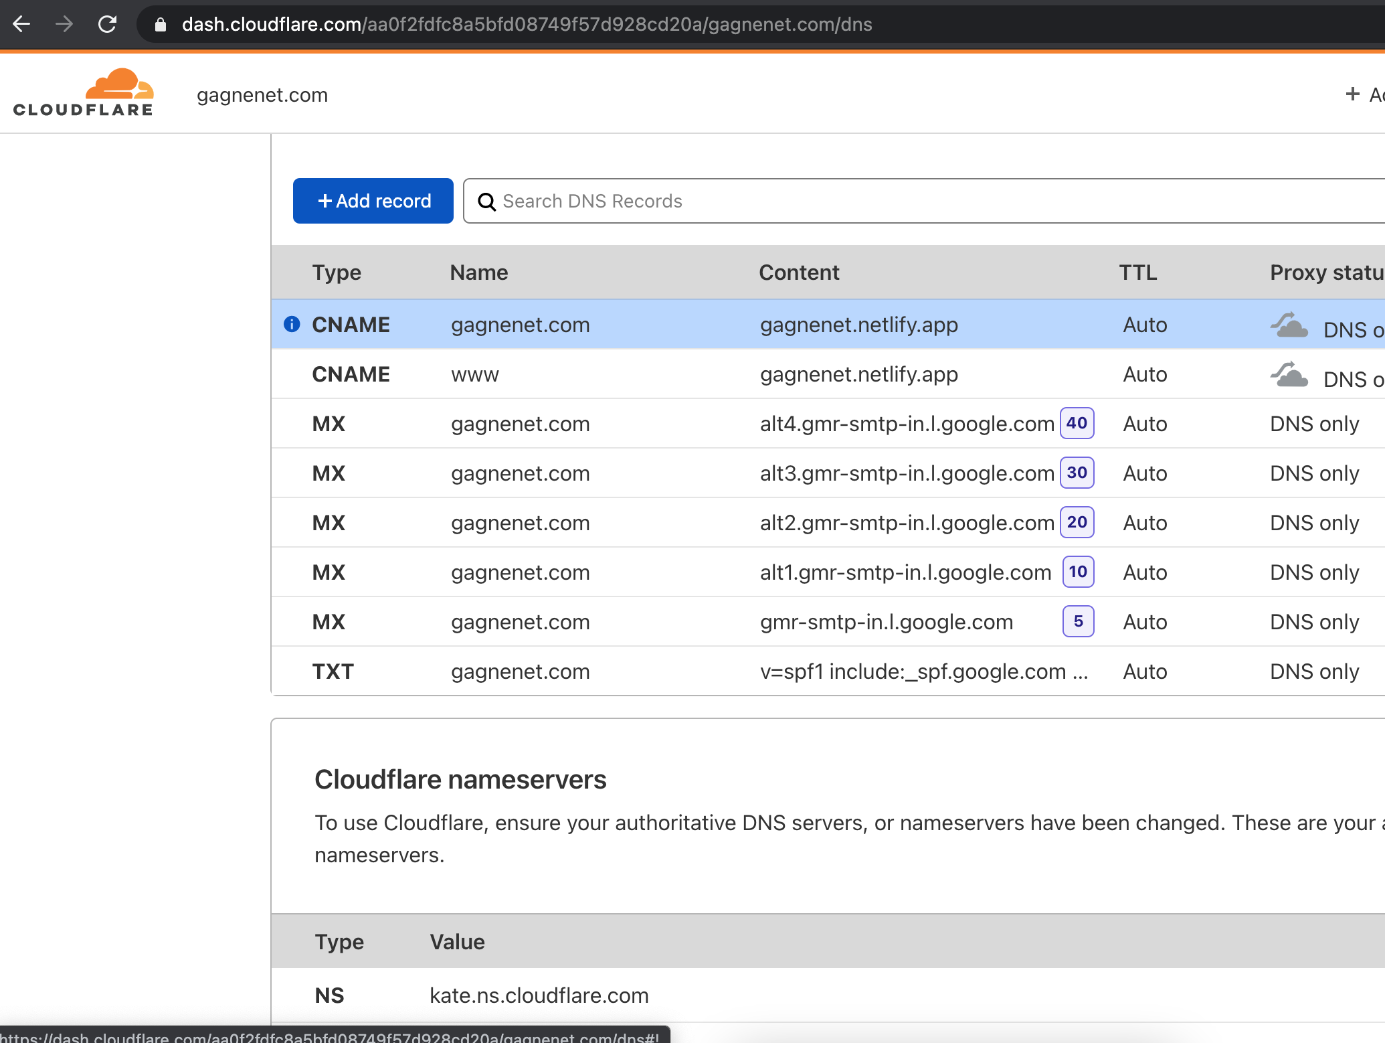This screenshot has height=1043, width=1385.
Task: Click the Cloudflare nameservers heading
Action: coord(460,780)
